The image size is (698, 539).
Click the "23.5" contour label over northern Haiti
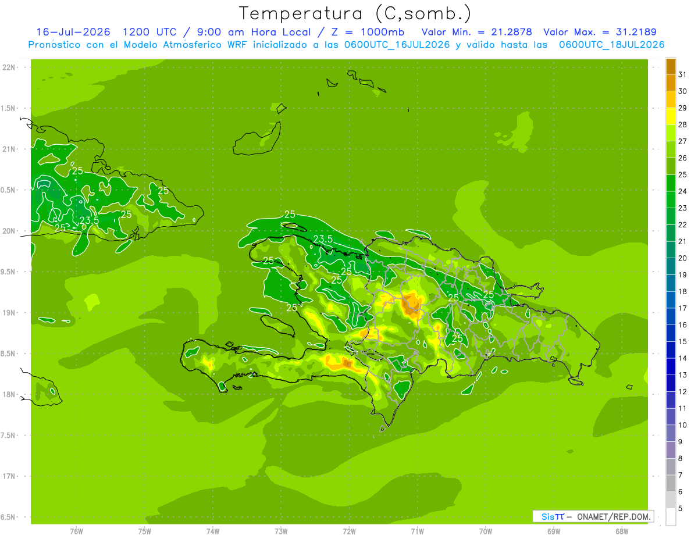[323, 240]
